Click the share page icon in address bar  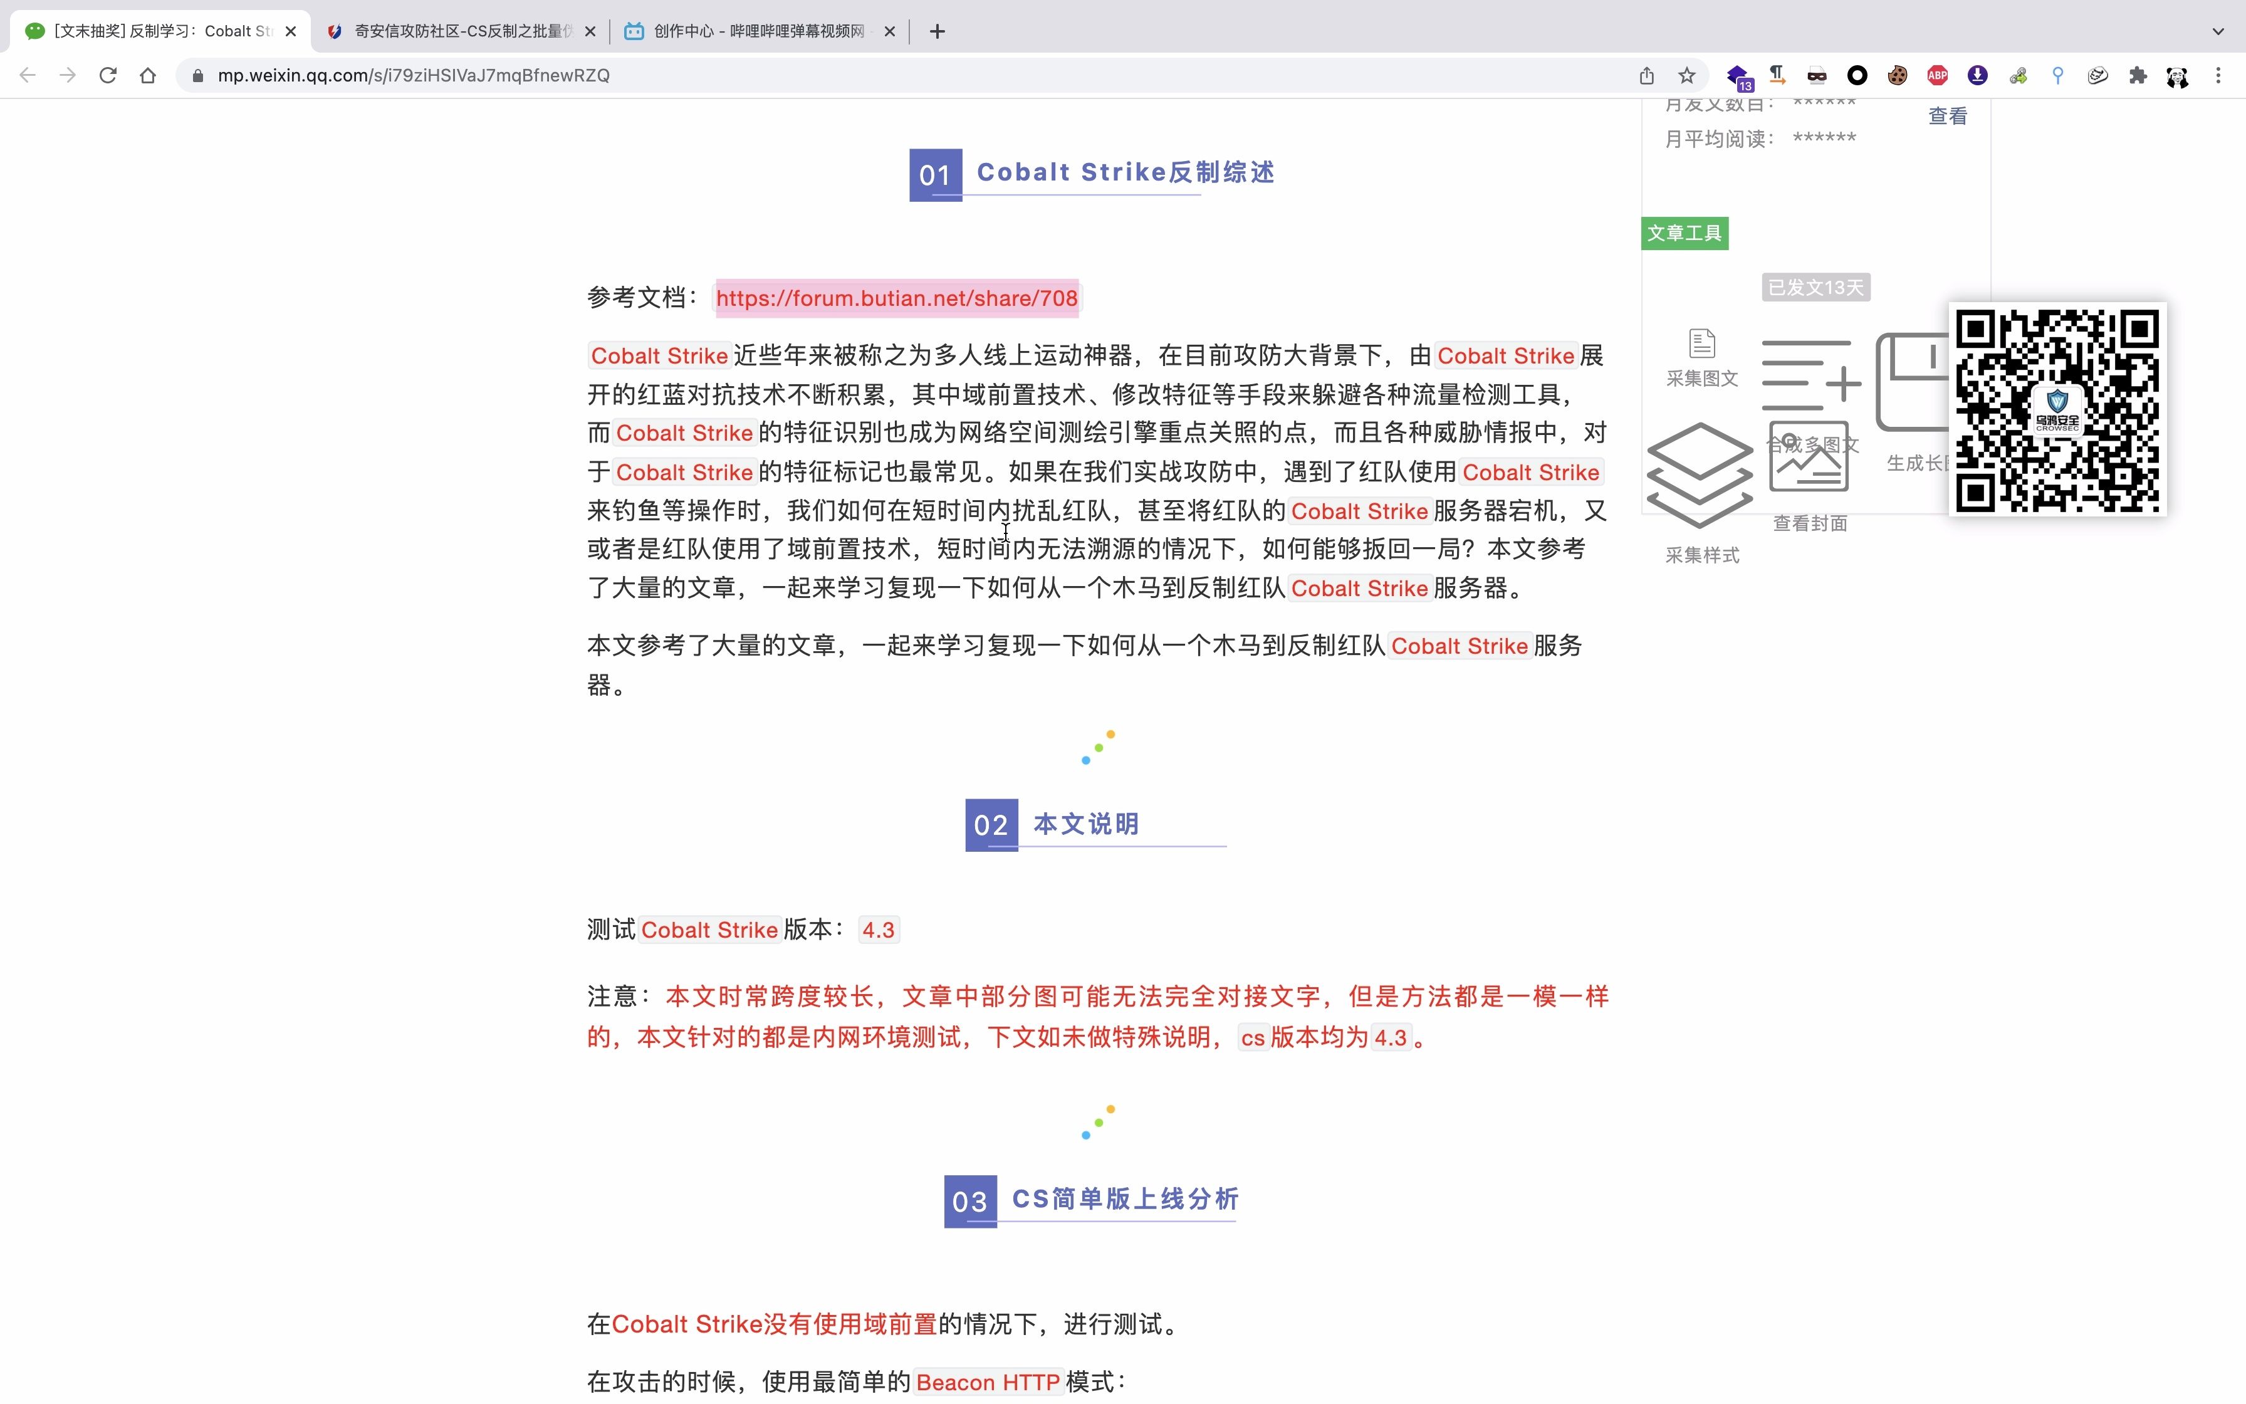point(1646,75)
